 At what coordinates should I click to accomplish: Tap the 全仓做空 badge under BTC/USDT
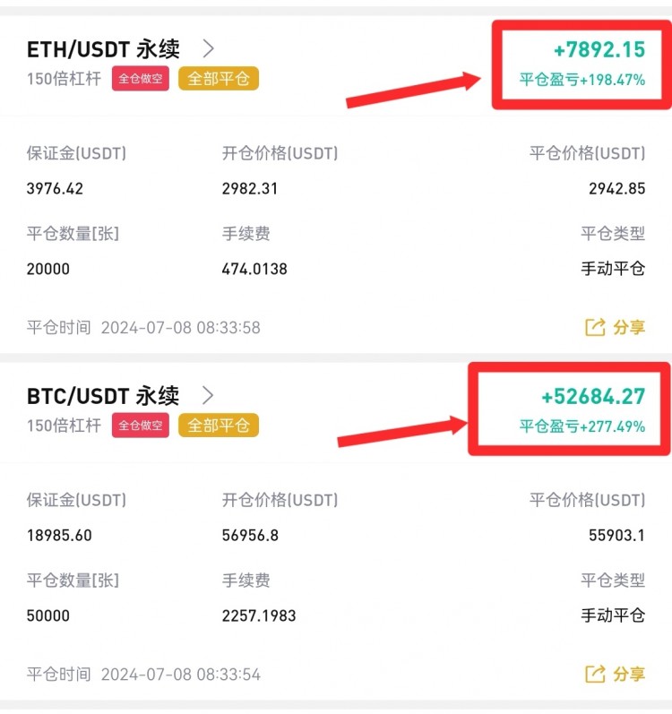[141, 426]
